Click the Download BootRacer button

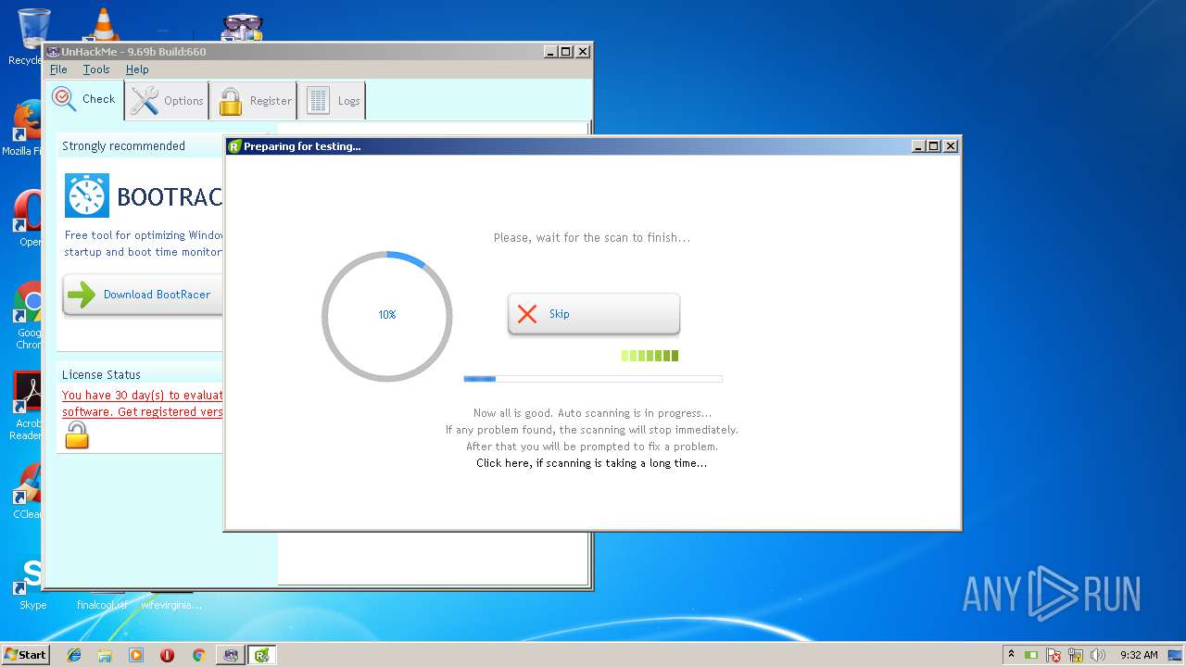(x=143, y=295)
